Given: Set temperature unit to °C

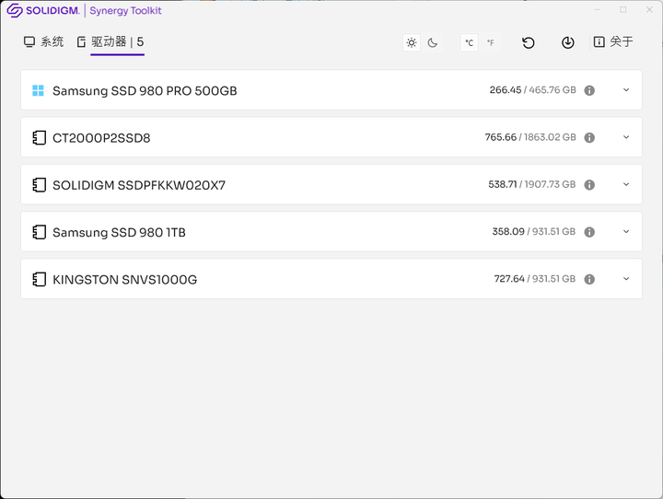Looking at the screenshot, I should point(470,42).
